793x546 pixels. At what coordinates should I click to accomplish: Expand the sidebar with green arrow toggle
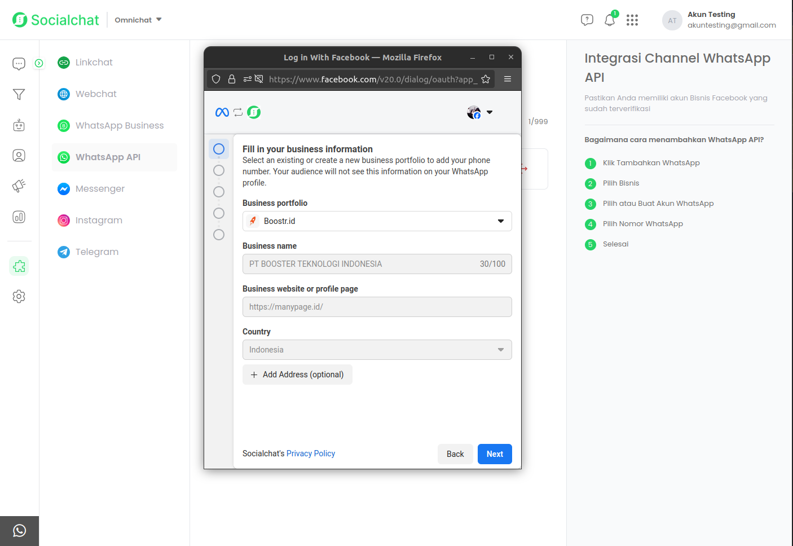tap(39, 63)
